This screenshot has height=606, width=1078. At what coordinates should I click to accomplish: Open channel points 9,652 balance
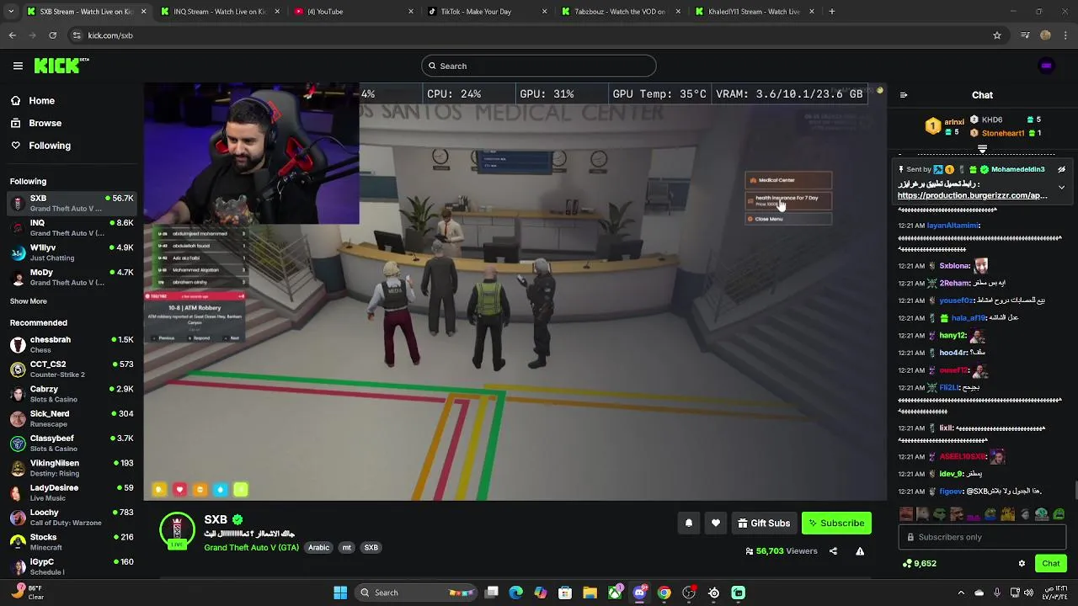click(x=919, y=563)
